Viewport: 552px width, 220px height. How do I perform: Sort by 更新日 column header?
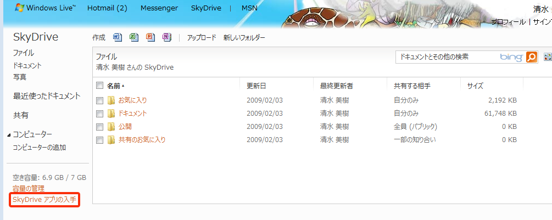pos(256,86)
